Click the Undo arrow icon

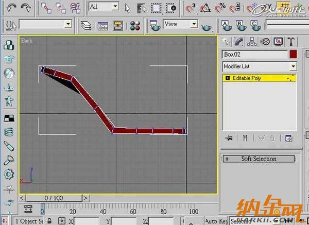point(10,8)
